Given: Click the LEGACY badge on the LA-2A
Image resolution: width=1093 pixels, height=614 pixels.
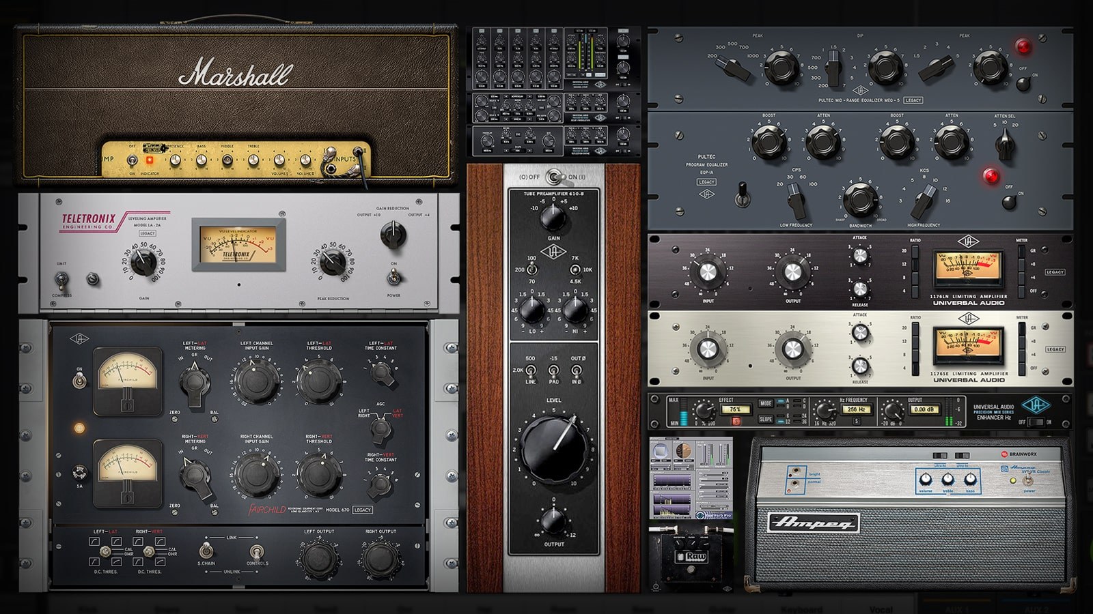Looking at the screenshot, I should tap(148, 233).
